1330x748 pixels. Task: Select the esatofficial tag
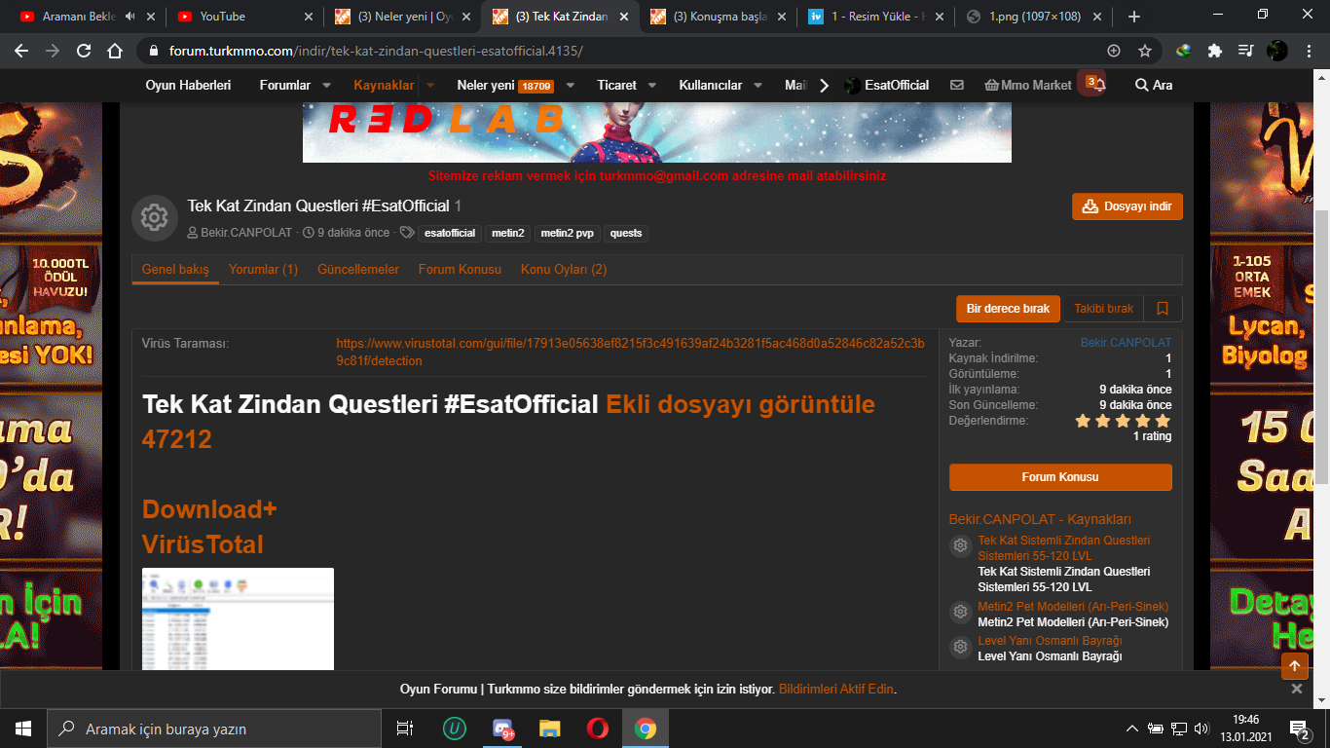(x=450, y=233)
